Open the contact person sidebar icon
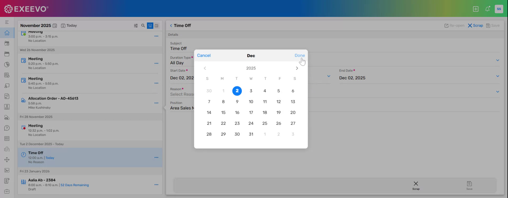This screenshot has width=508, height=198. [7, 107]
